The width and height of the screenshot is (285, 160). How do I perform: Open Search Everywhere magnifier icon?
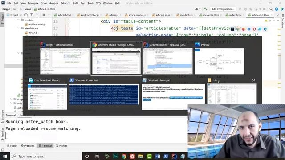(271, 9)
